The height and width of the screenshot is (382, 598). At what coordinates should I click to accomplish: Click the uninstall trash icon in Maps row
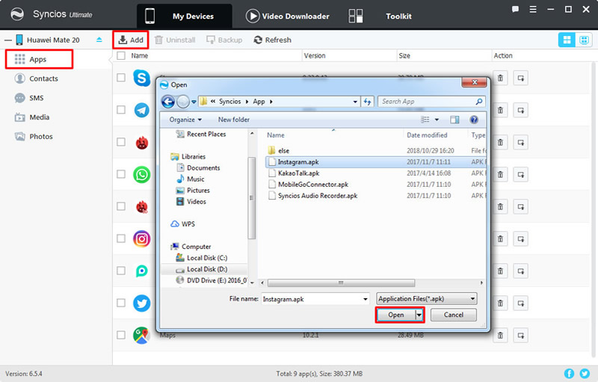click(500, 336)
